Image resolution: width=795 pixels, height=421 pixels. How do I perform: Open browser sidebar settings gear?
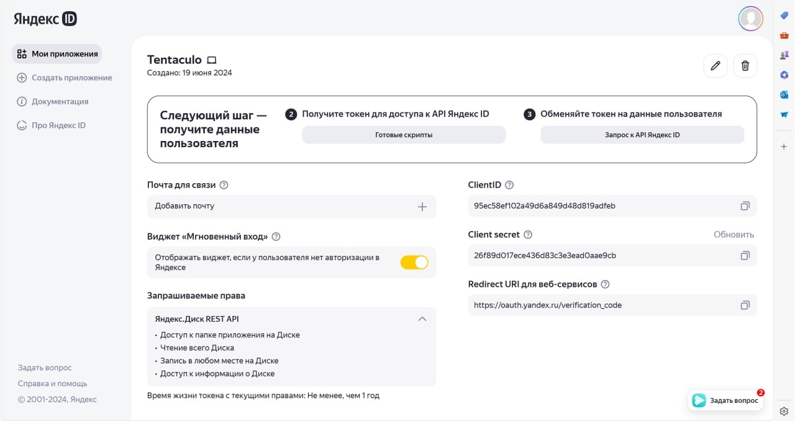pyautogui.click(x=784, y=411)
